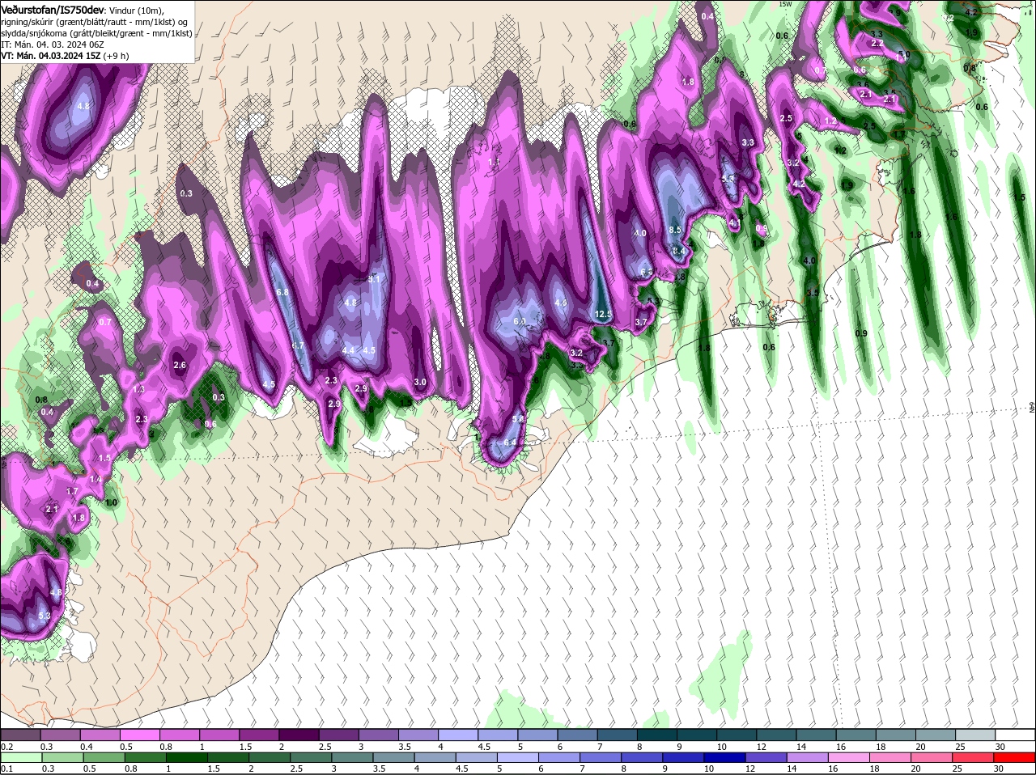1036x775 pixels.
Task: Select grey-teal snow swatch 16–18
Action: 856,735
